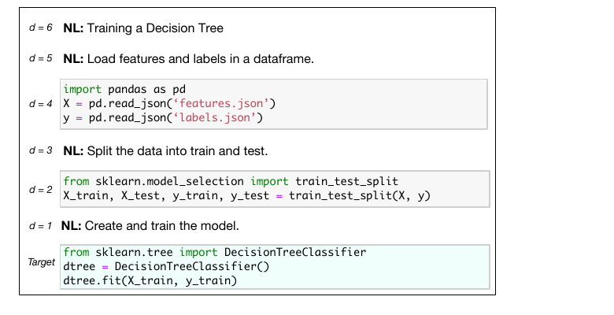Click the 'Target' label
This screenshot has height=315, width=614.
(x=42, y=262)
